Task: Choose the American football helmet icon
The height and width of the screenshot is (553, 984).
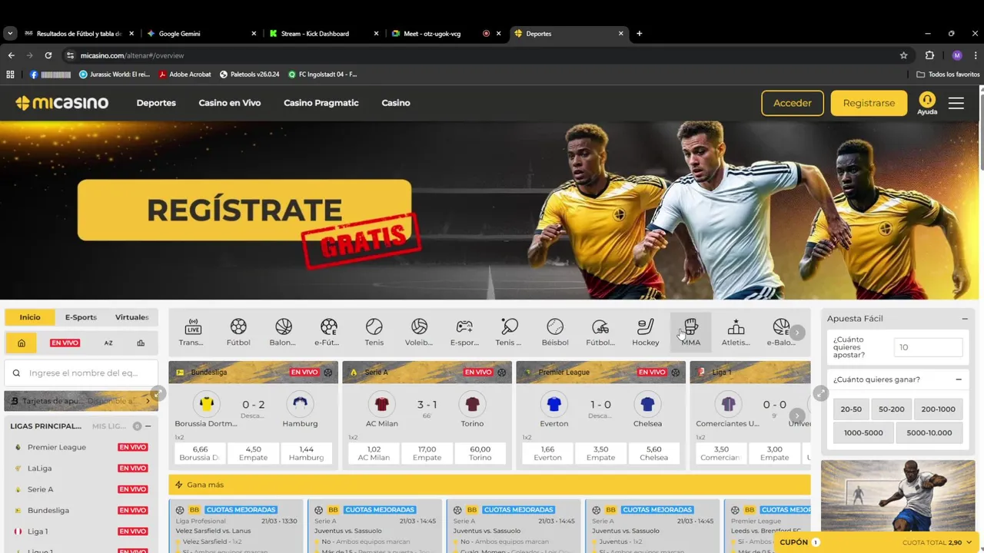Action: pos(600,333)
